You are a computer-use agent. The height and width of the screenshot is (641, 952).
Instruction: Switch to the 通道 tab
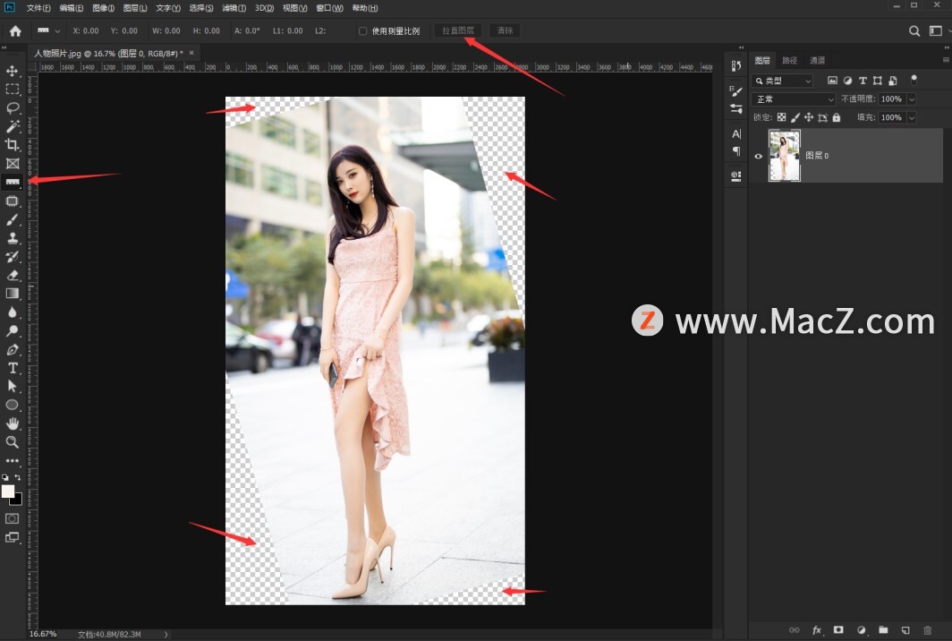click(x=817, y=60)
